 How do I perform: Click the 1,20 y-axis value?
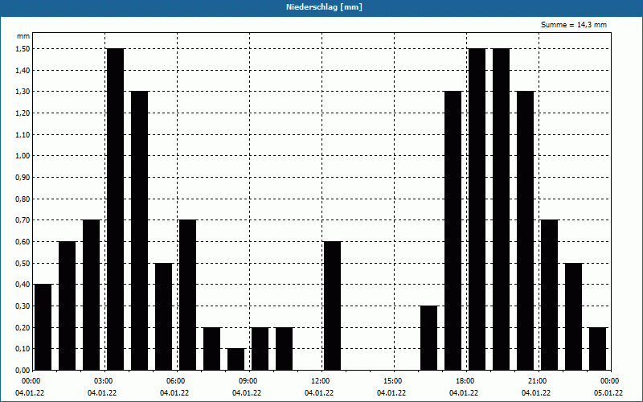point(21,113)
